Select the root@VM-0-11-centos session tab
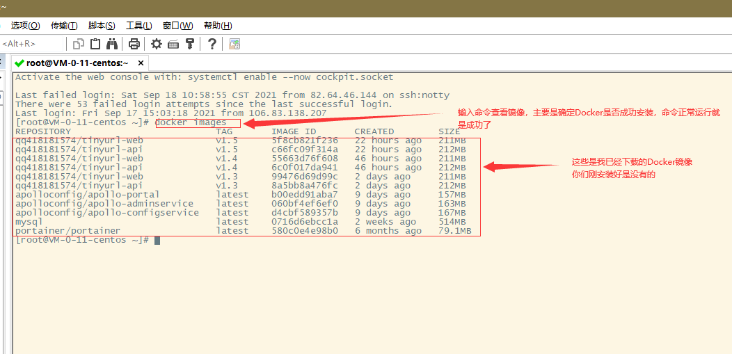The image size is (732, 354). pos(79,63)
